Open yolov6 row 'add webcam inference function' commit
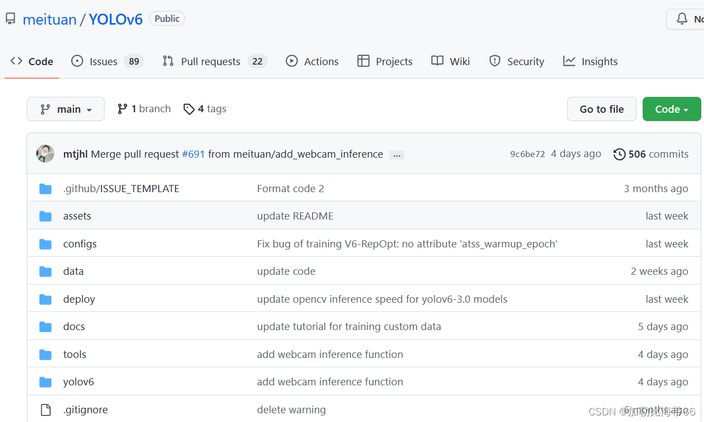 point(330,382)
